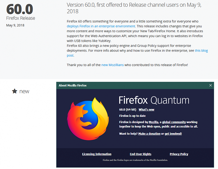218x169 pixels.
Task: Click 'Firefox is up to date' status
Action: coord(132,116)
